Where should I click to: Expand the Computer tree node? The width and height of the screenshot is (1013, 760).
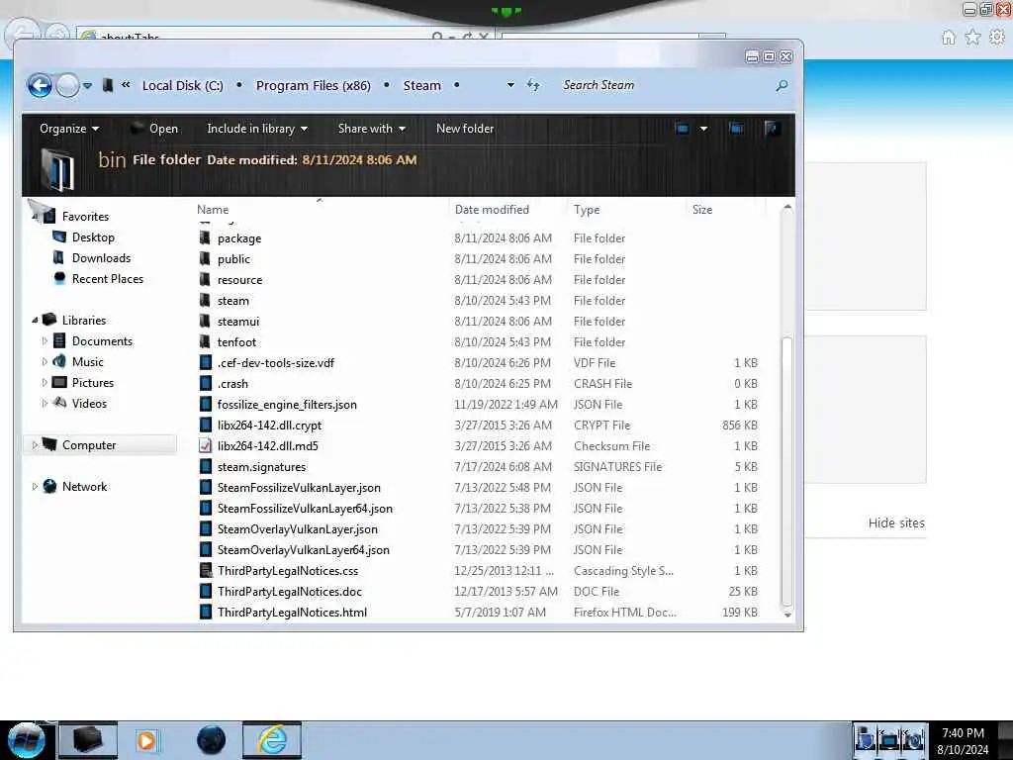35,444
